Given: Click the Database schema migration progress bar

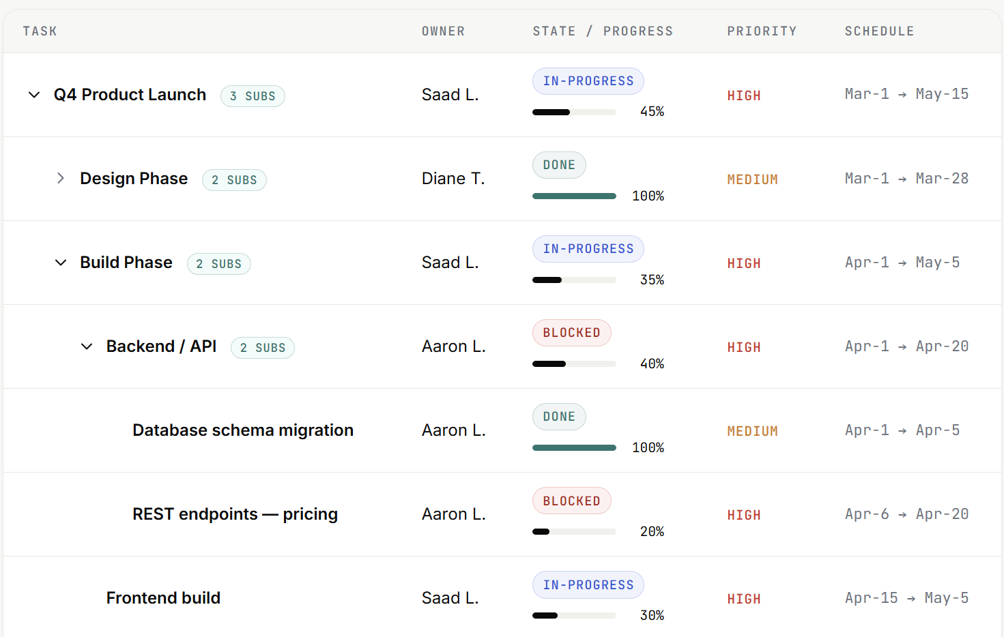Looking at the screenshot, I should 574,448.
